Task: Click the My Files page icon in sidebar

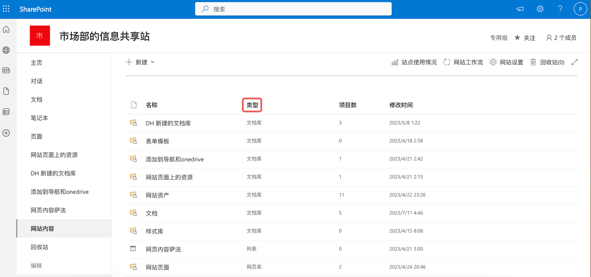Action: click(6, 91)
